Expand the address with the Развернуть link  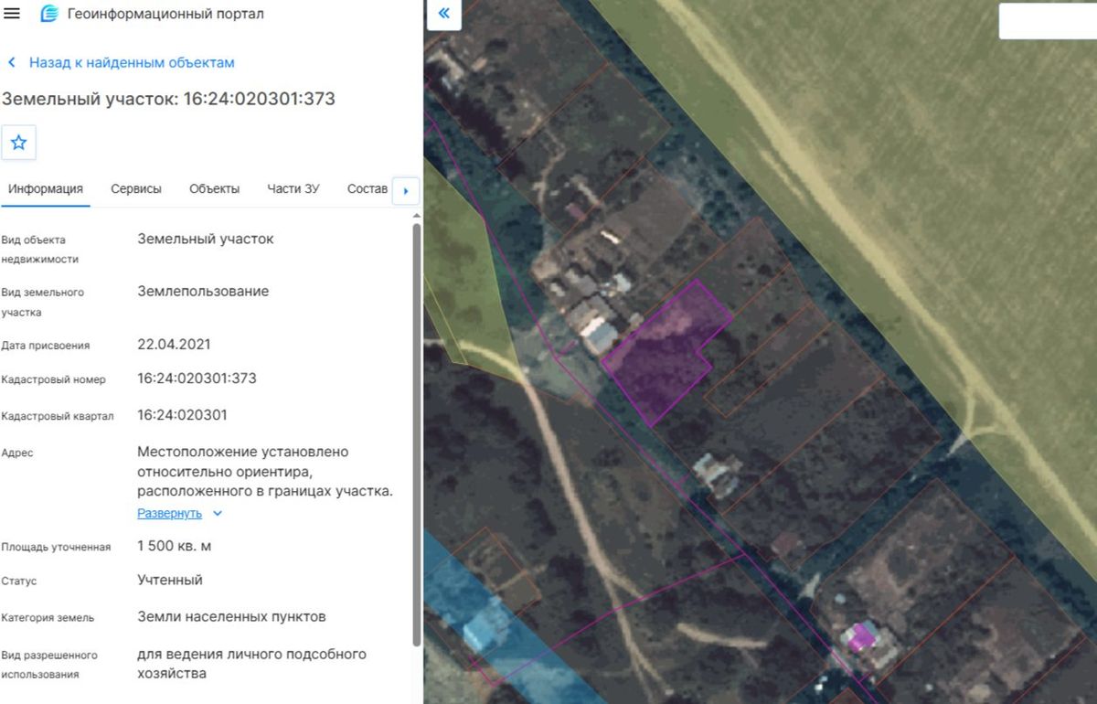pos(169,513)
